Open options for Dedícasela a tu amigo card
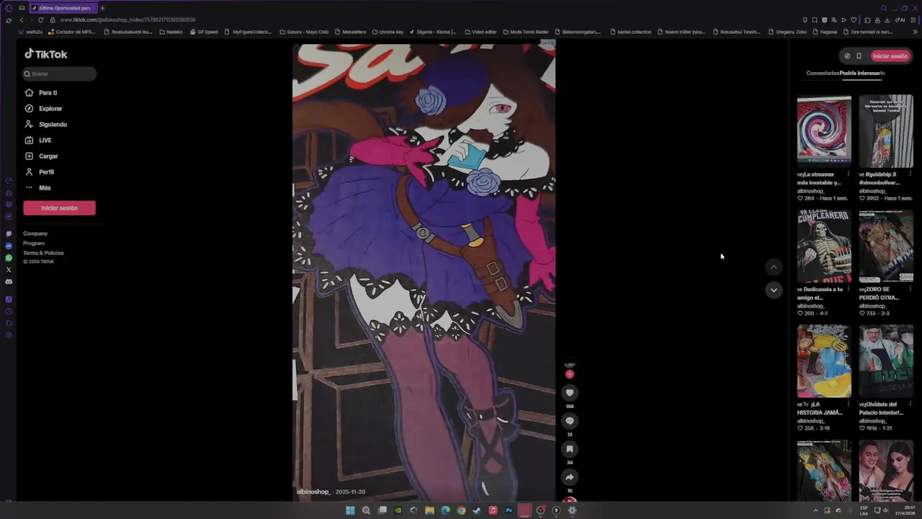This screenshot has width=922, height=519. point(848,289)
